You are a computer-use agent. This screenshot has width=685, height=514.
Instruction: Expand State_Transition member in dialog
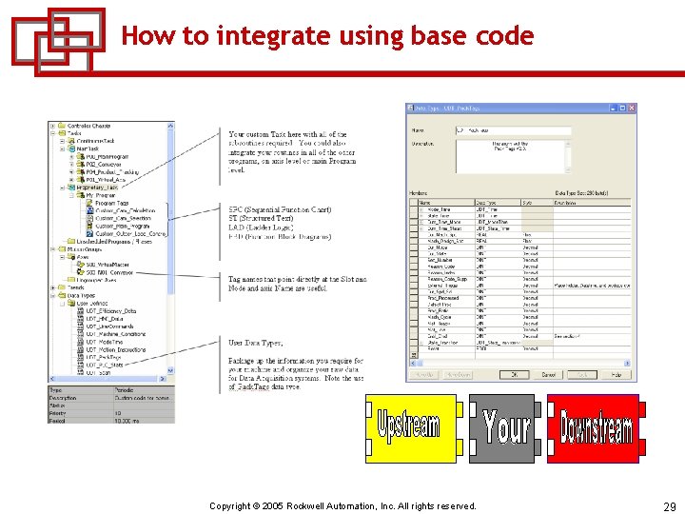(x=421, y=343)
